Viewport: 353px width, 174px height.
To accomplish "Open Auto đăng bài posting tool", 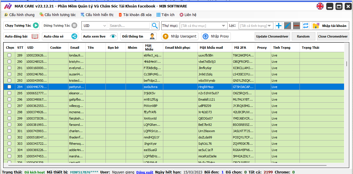I will [22, 36].
